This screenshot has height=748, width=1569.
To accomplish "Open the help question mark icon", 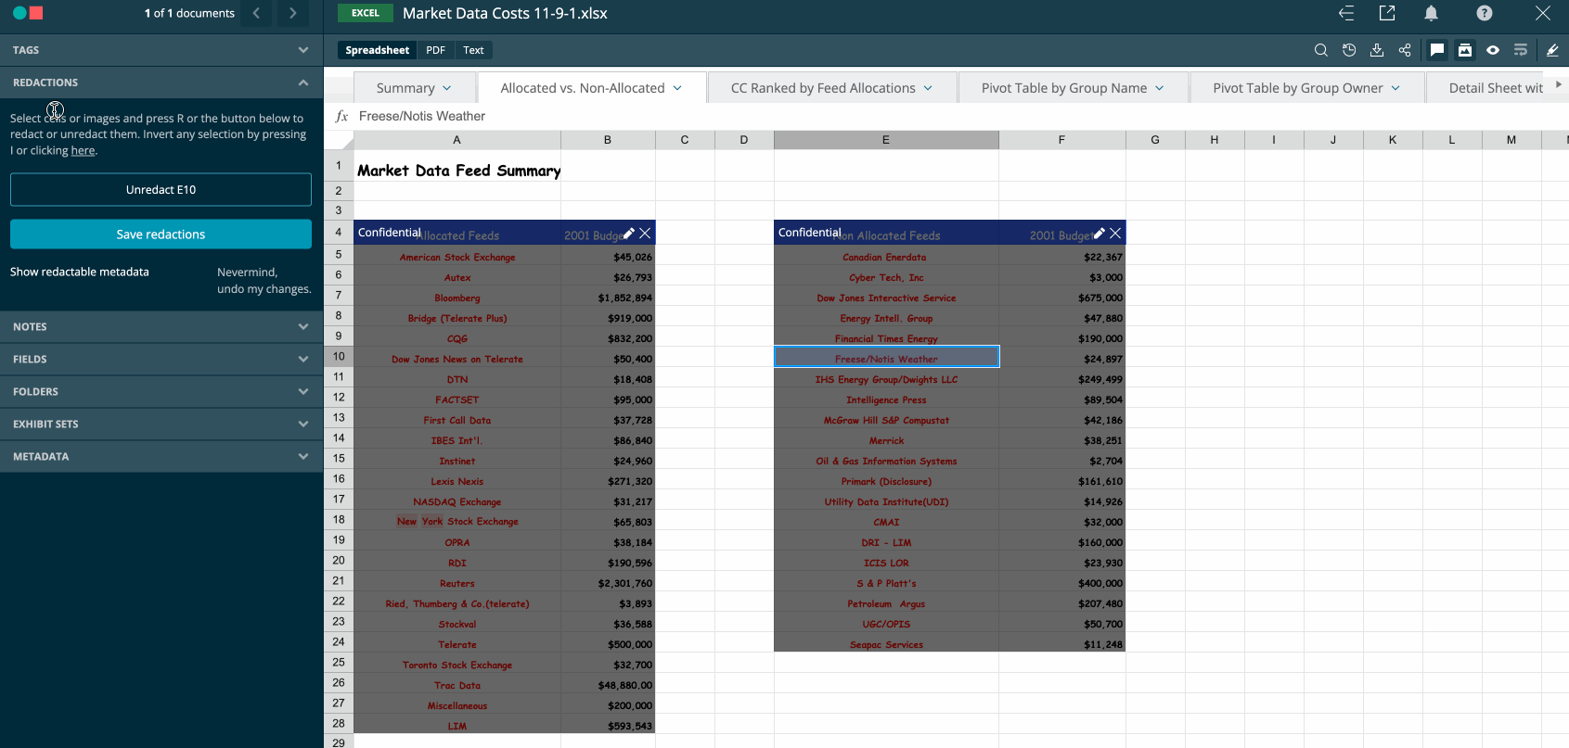I will [1485, 13].
